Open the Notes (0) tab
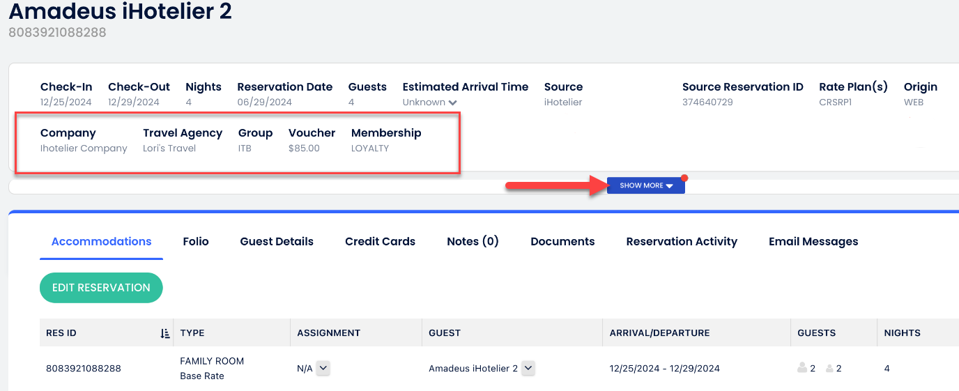Screen dimensions: 959x391 click(473, 242)
